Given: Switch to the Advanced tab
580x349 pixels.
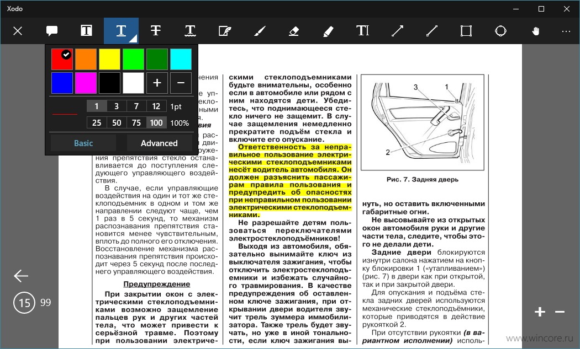Looking at the screenshot, I should pos(159,143).
